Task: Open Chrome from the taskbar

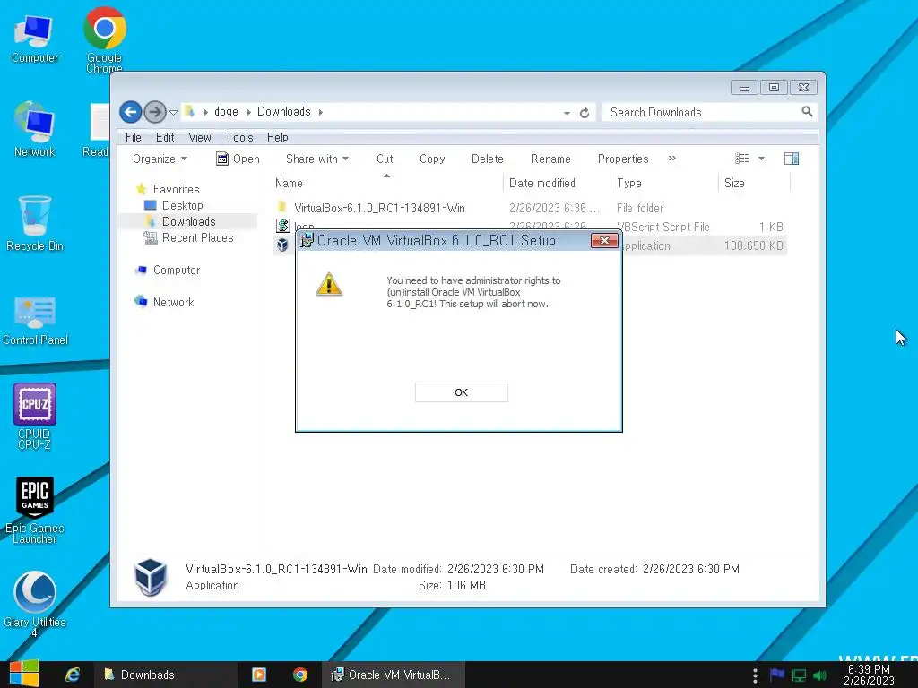Action: tap(300, 675)
